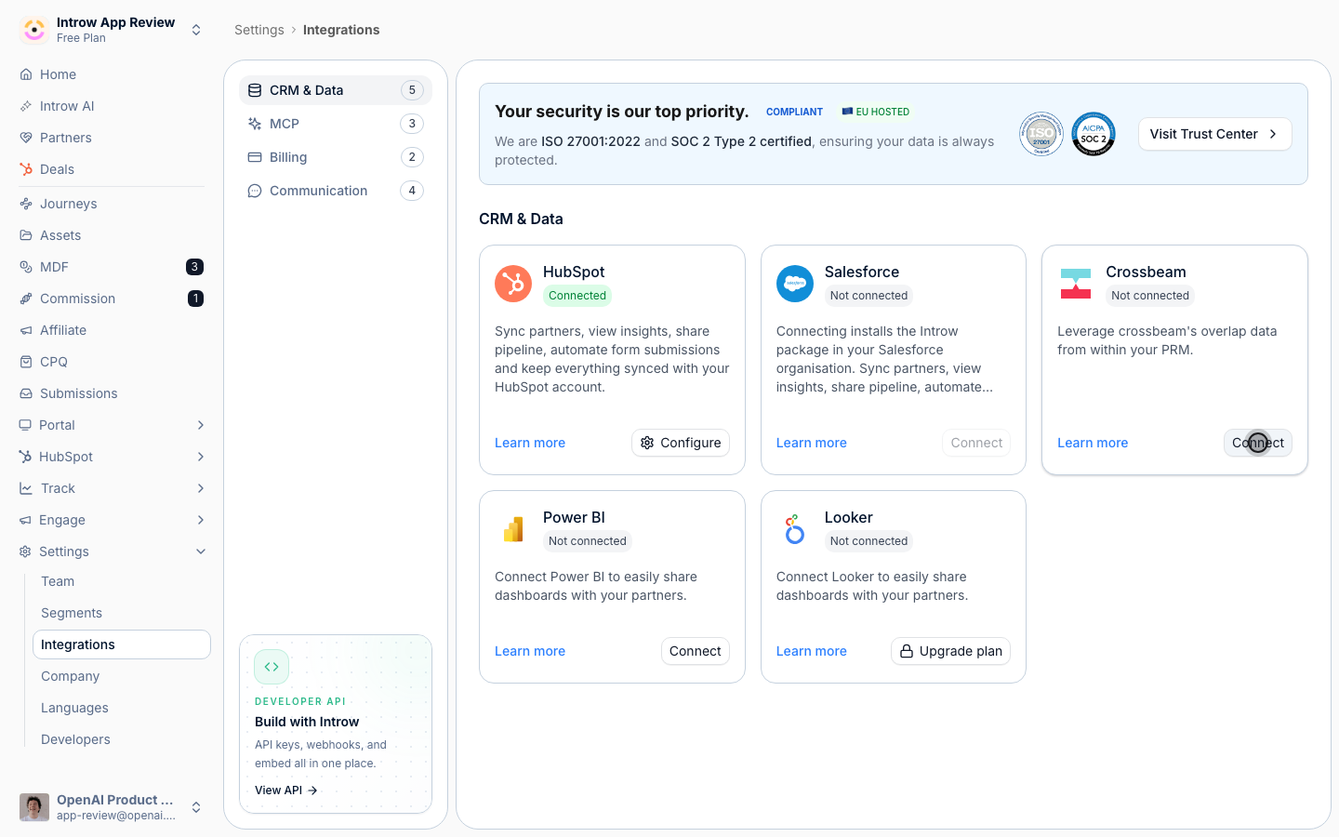Collapse the Settings section

pyautogui.click(x=201, y=551)
